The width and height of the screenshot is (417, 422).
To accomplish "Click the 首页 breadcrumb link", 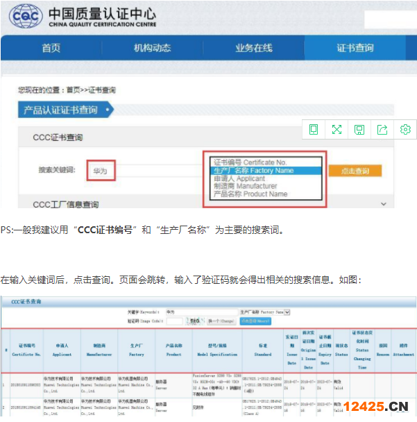I will tap(73, 90).
